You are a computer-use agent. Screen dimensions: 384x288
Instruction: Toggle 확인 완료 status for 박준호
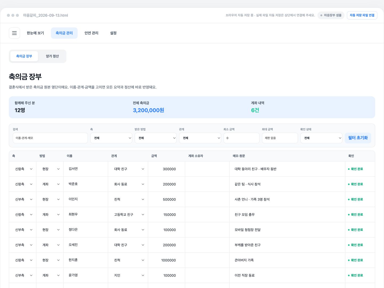coord(355,184)
